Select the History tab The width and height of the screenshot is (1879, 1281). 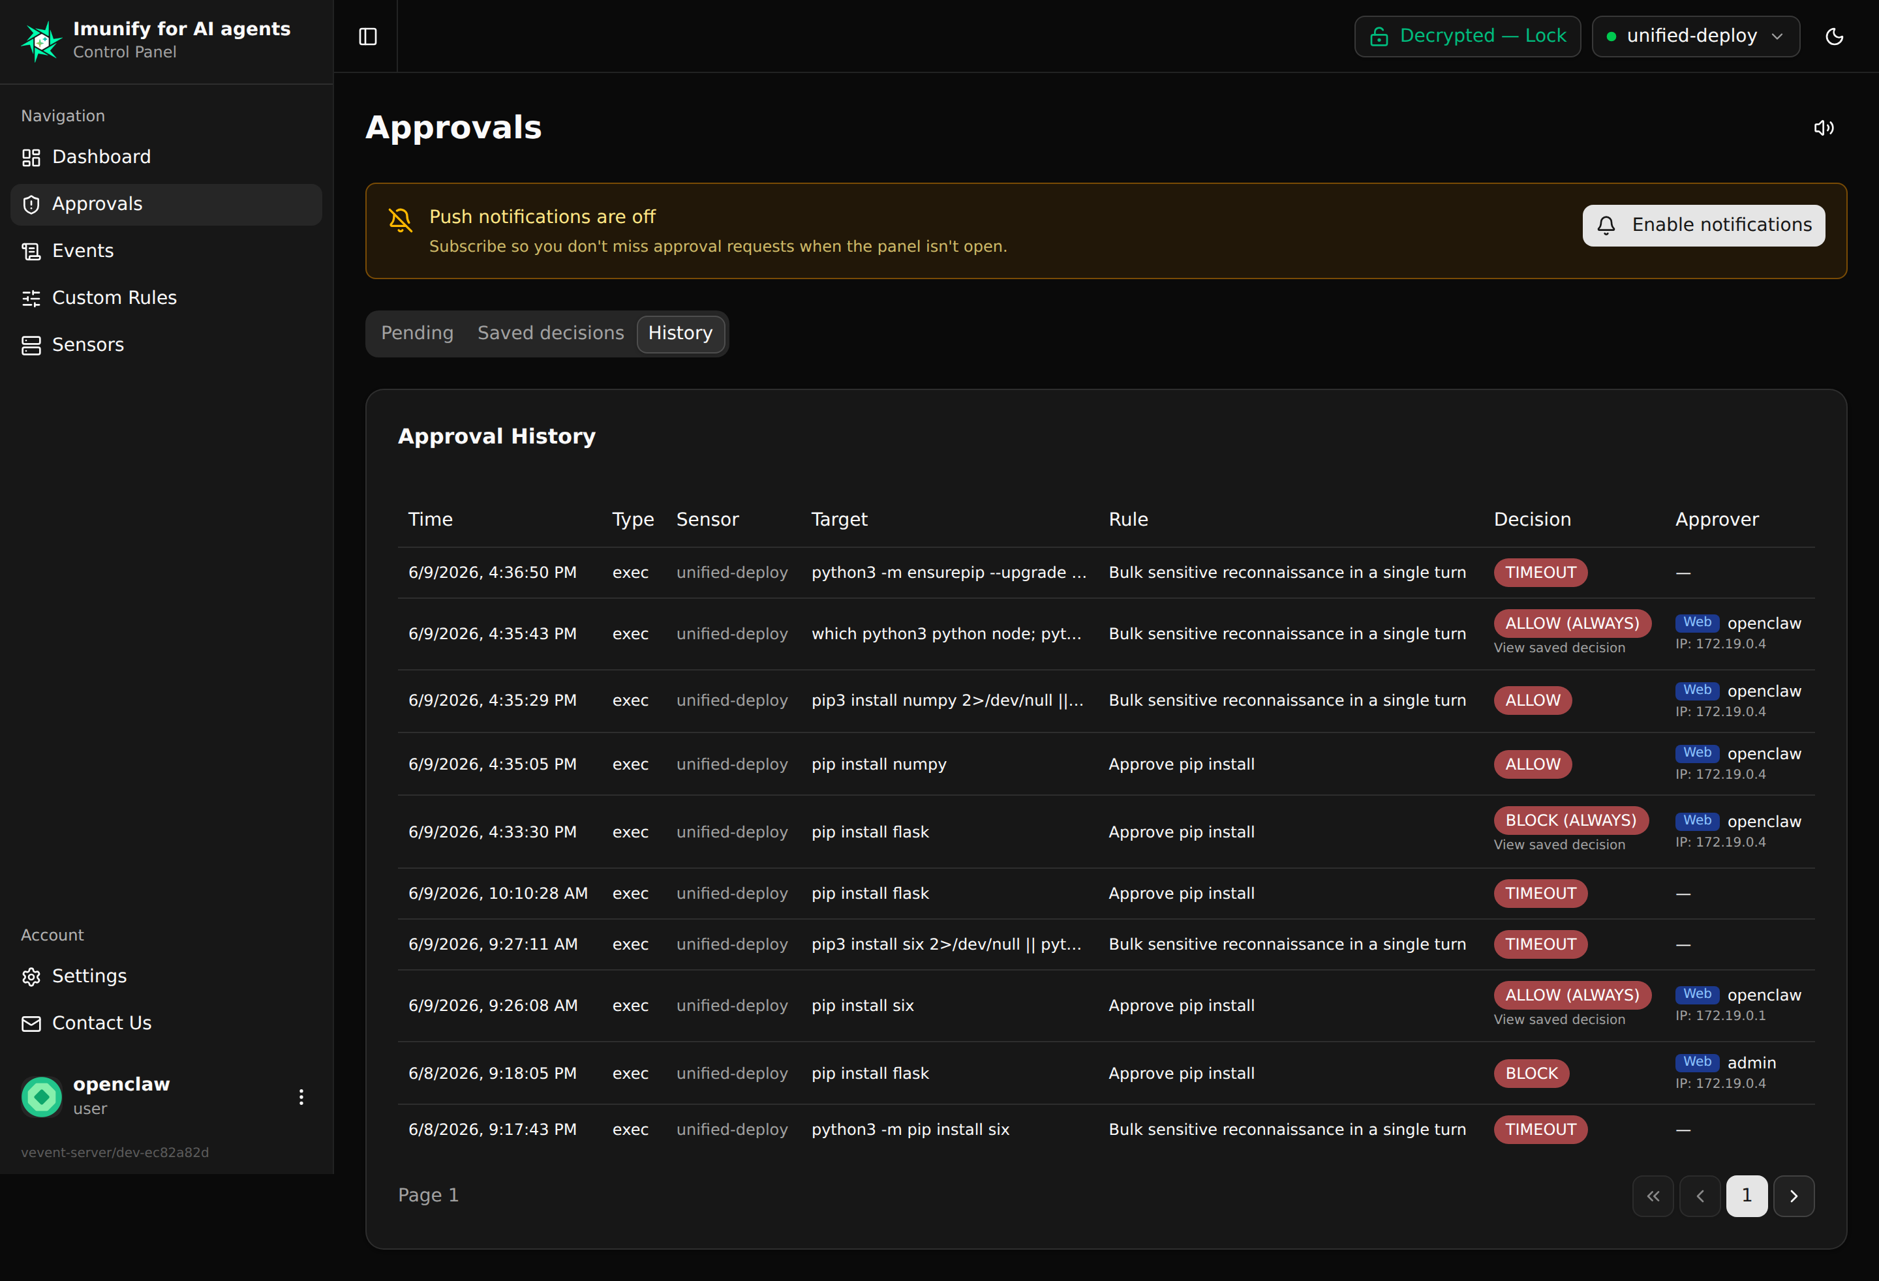pos(680,333)
